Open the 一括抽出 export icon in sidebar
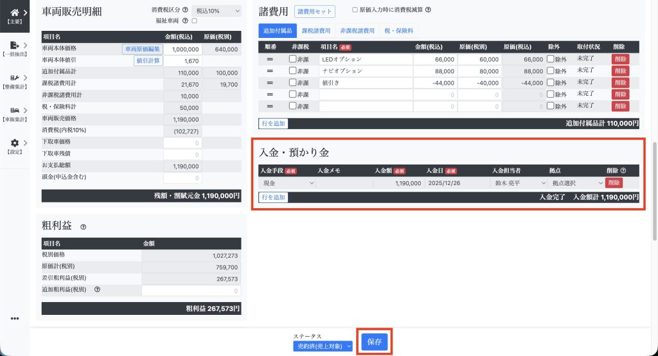Image resolution: width=658 pixels, height=356 pixels. click(x=14, y=46)
